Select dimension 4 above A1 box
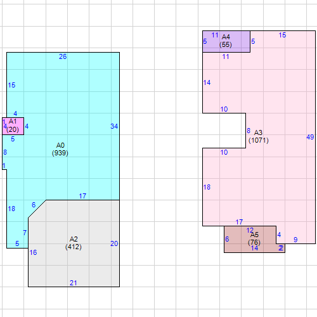This screenshot has height=317, width=317. 15,113
